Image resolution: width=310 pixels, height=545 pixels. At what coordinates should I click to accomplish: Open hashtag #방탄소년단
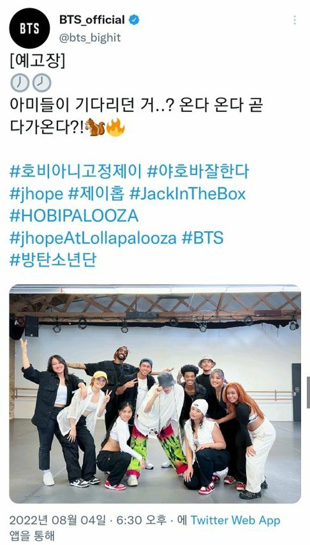click(53, 260)
